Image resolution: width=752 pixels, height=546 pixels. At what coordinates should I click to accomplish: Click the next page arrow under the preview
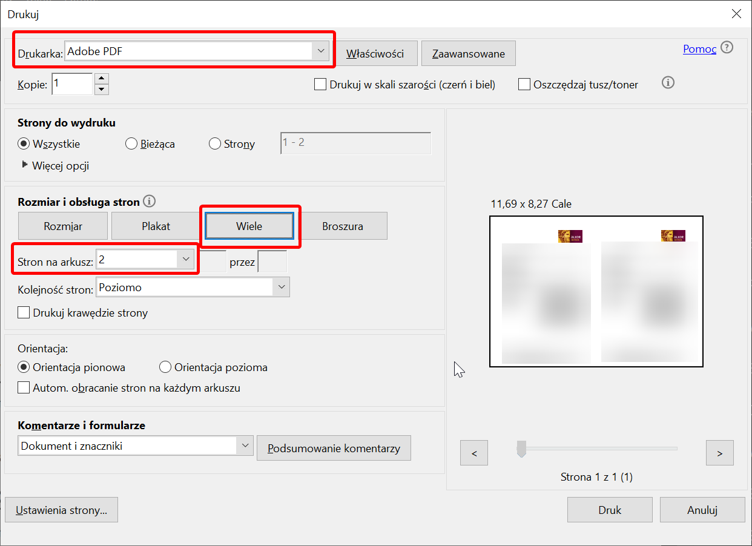coord(719,452)
